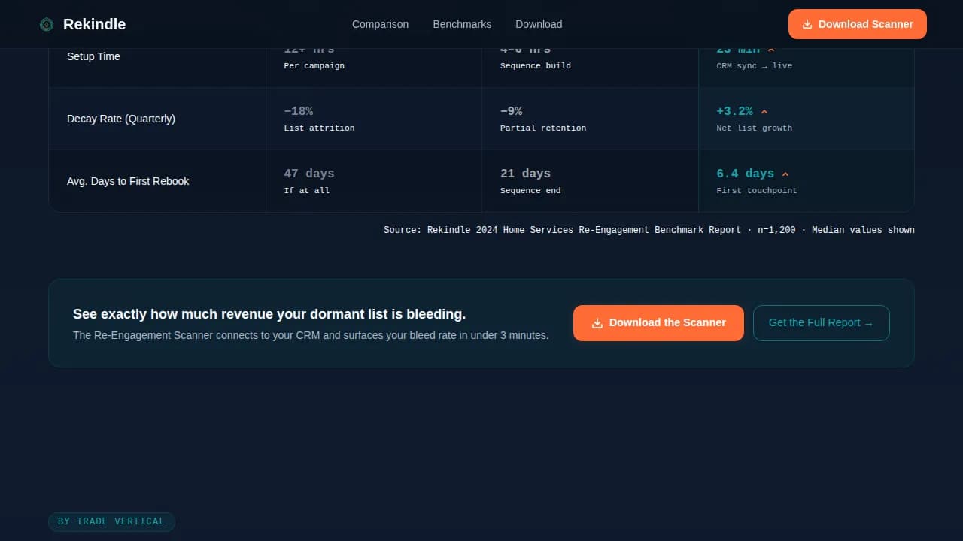Open the Comparison nav item

coord(380,24)
